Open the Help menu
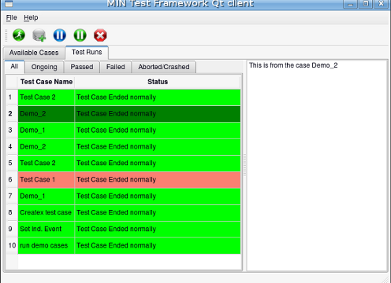 31,17
